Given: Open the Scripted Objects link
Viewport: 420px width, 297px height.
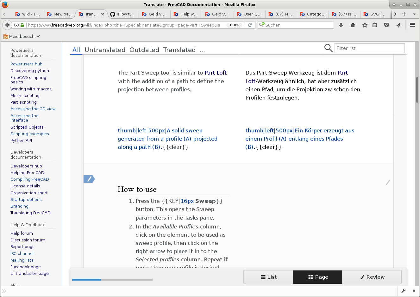Looking at the screenshot, I should [x=27, y=127].
